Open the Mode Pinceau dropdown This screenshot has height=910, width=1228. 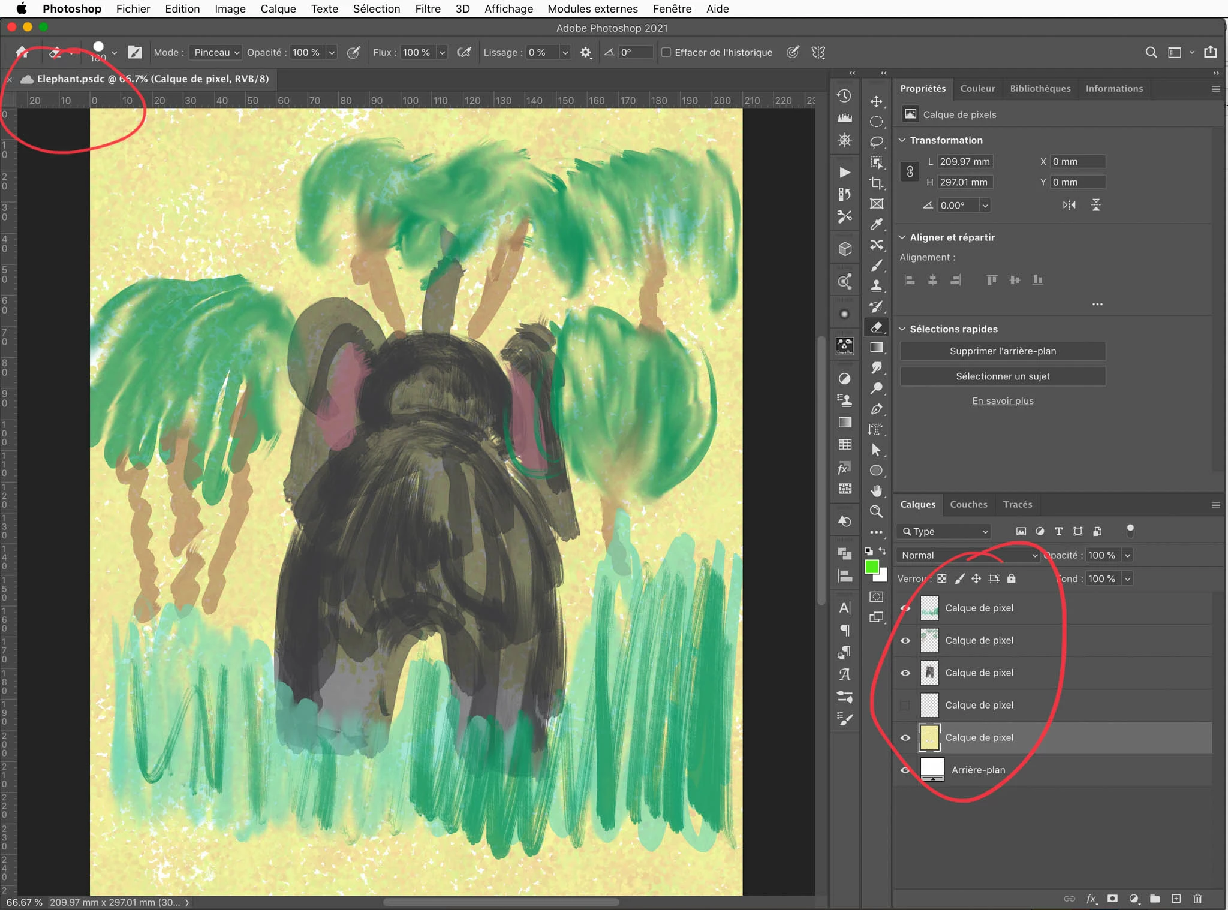point(216,52)
